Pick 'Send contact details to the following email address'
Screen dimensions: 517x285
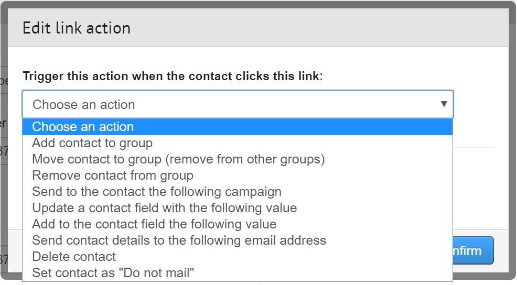click(x=179, y=240)
